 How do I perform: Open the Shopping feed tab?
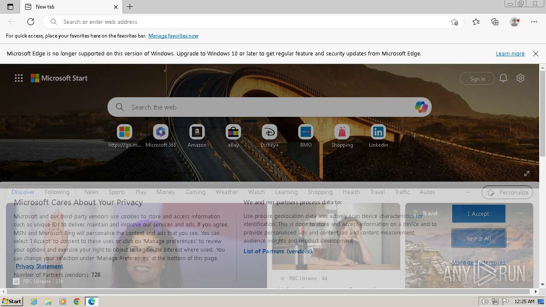click(x=320, y=192)
